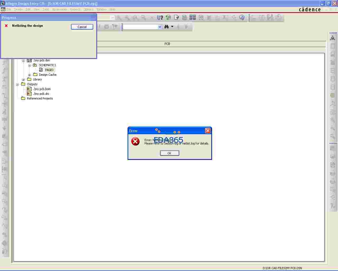The height and width of the screenshot is (271, 338).
Task: Select the Referenced Projects folder
Action: point(40,98)
